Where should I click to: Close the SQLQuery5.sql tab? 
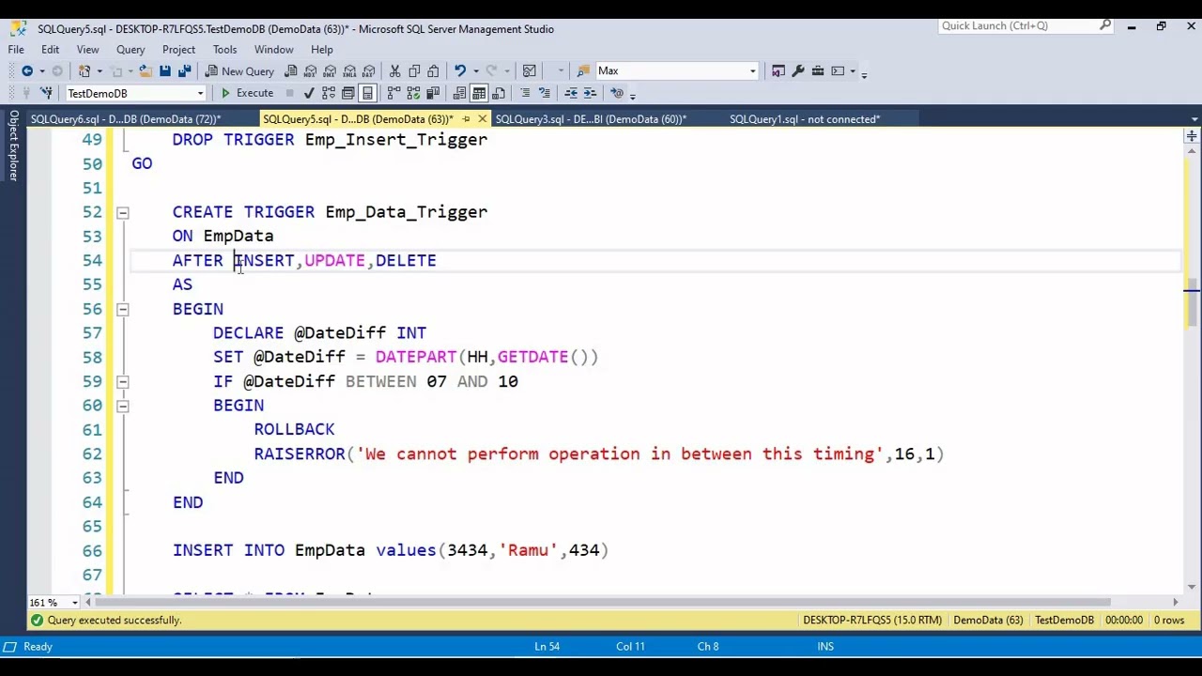pyautogui.click(x=482, y=119)
